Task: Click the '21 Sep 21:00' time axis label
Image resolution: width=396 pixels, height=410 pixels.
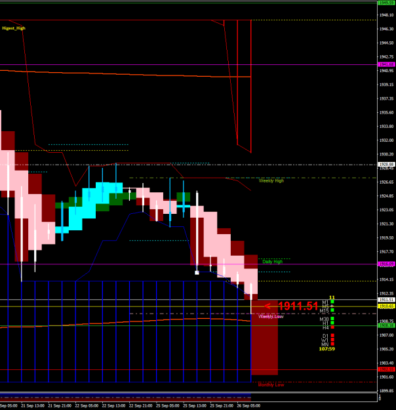Action: (60, 406)
